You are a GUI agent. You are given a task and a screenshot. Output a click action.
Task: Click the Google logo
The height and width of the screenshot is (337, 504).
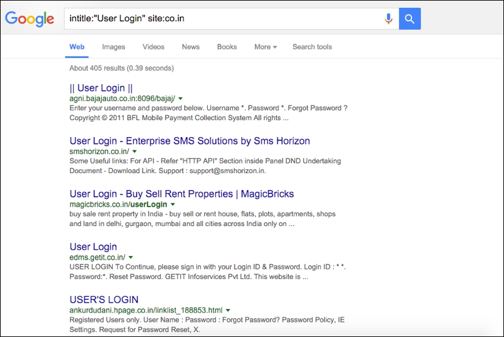(x=30, y=19)
